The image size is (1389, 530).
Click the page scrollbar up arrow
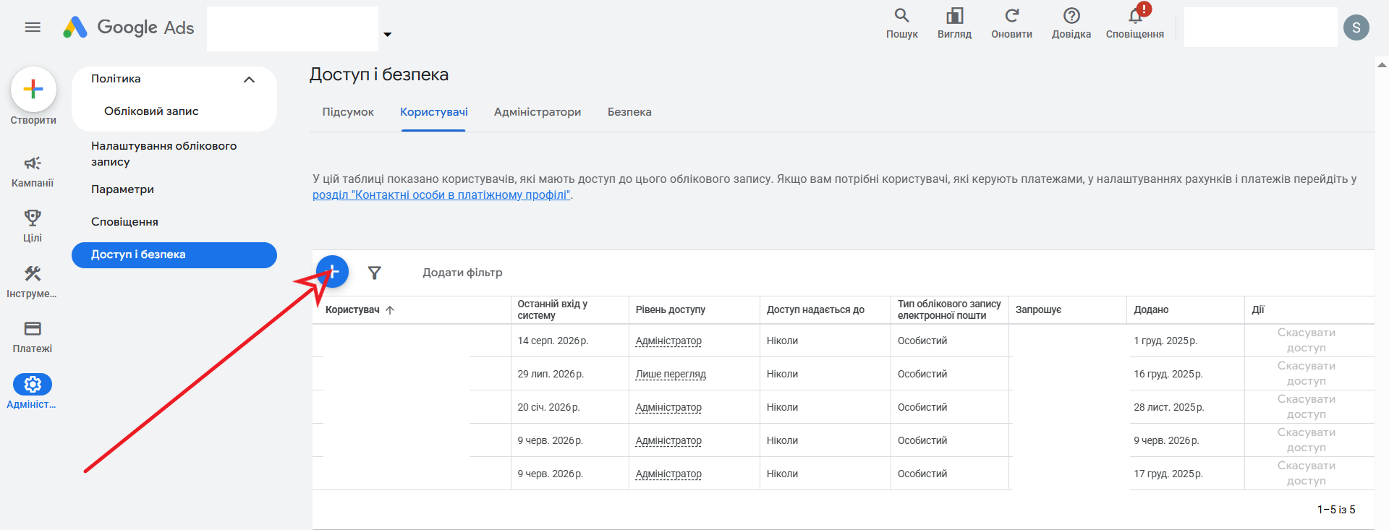coord(1382,65)
